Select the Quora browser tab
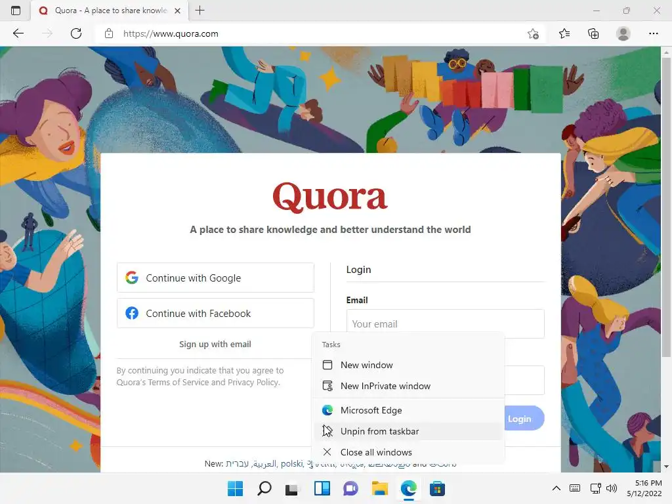Screen dimensions: 672x504 point(110,10)
